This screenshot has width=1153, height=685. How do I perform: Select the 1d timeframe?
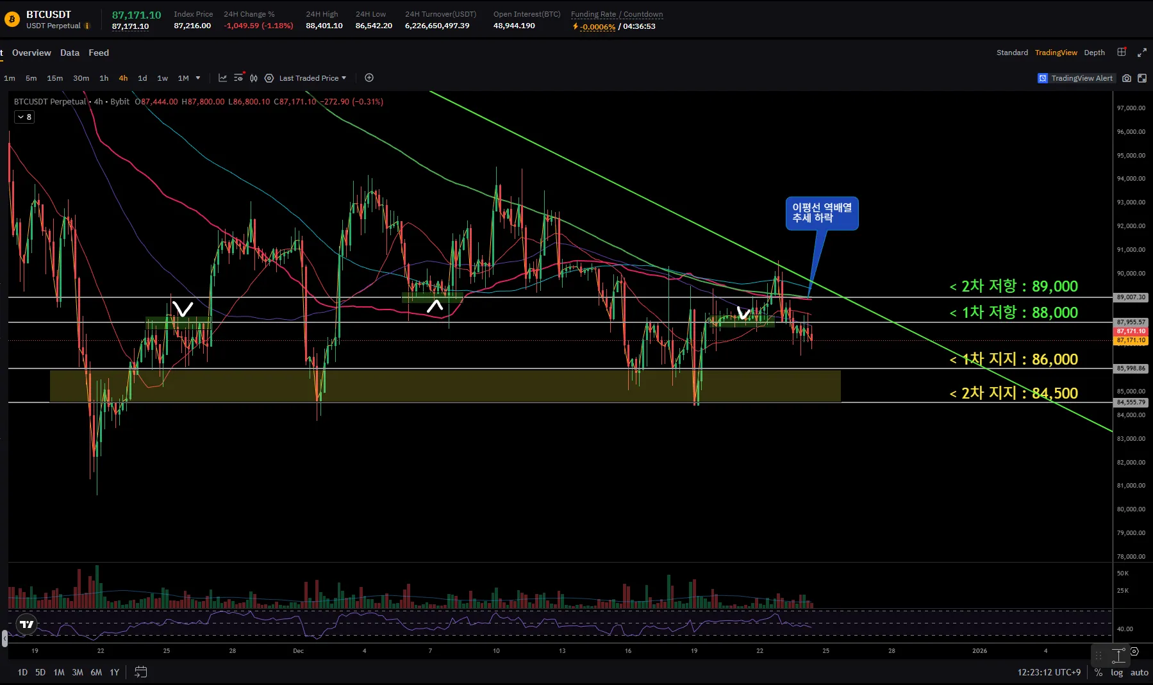[x=142, y=78]
